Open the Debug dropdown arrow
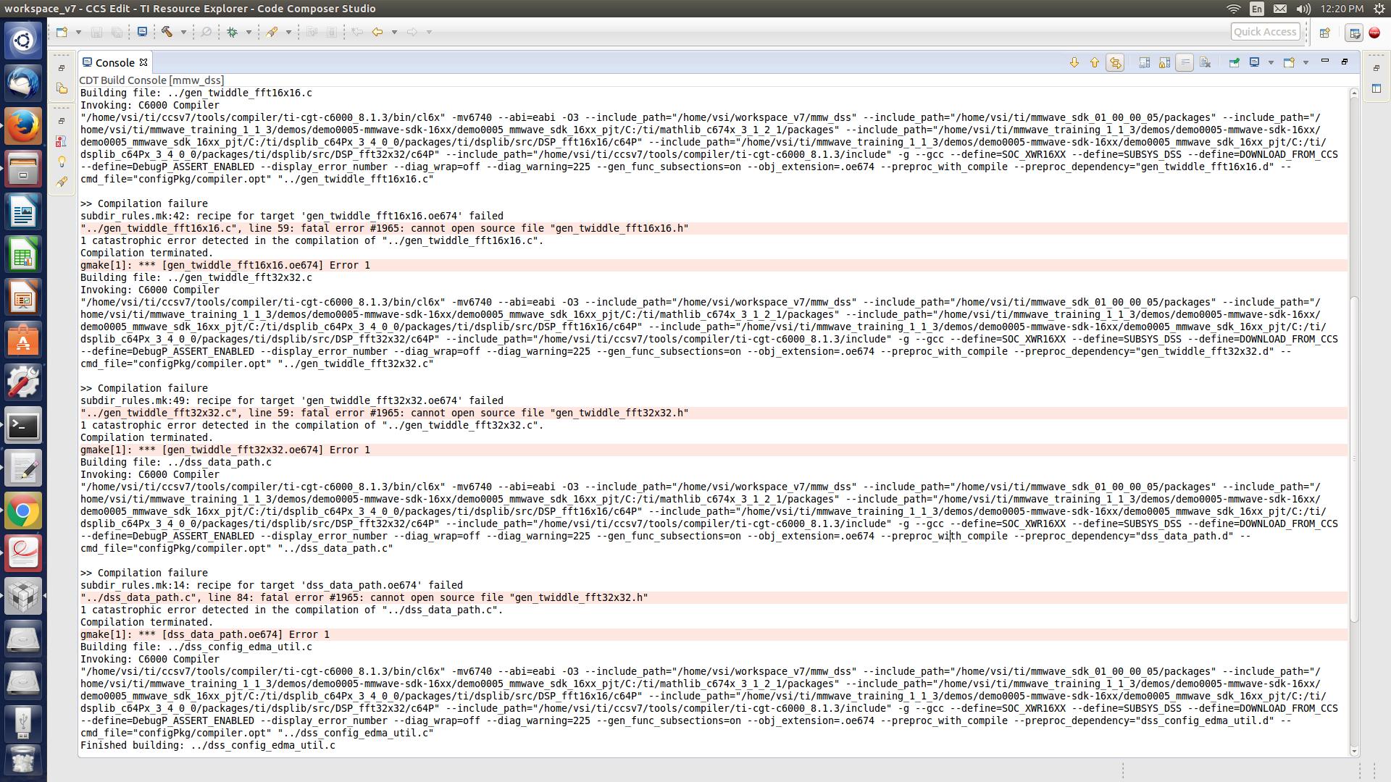The height and width of the screenshot is (782, 1391). click(248, 32)
